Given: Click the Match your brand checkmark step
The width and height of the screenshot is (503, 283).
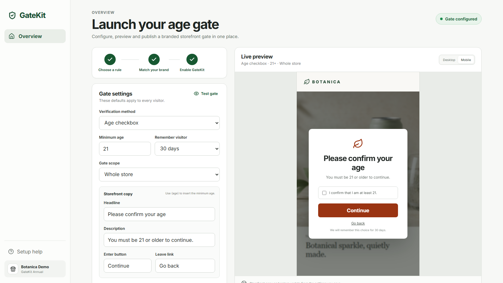Looking at the screenshot, I should point(154,59).
